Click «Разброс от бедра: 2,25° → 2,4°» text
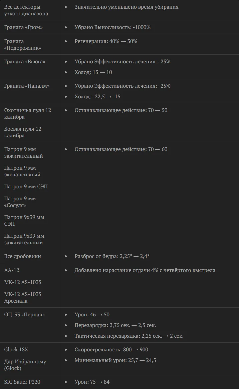The width and height of the screenshot is (239, 389). point(112,256)
